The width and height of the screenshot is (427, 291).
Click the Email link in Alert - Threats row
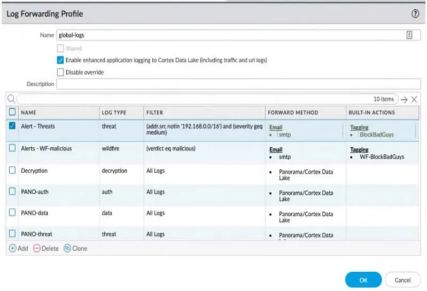click(x=276, y=127)
